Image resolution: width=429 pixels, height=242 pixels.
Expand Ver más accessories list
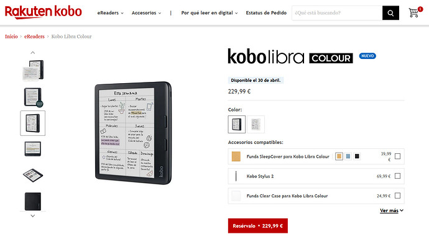tap(392, 210)
